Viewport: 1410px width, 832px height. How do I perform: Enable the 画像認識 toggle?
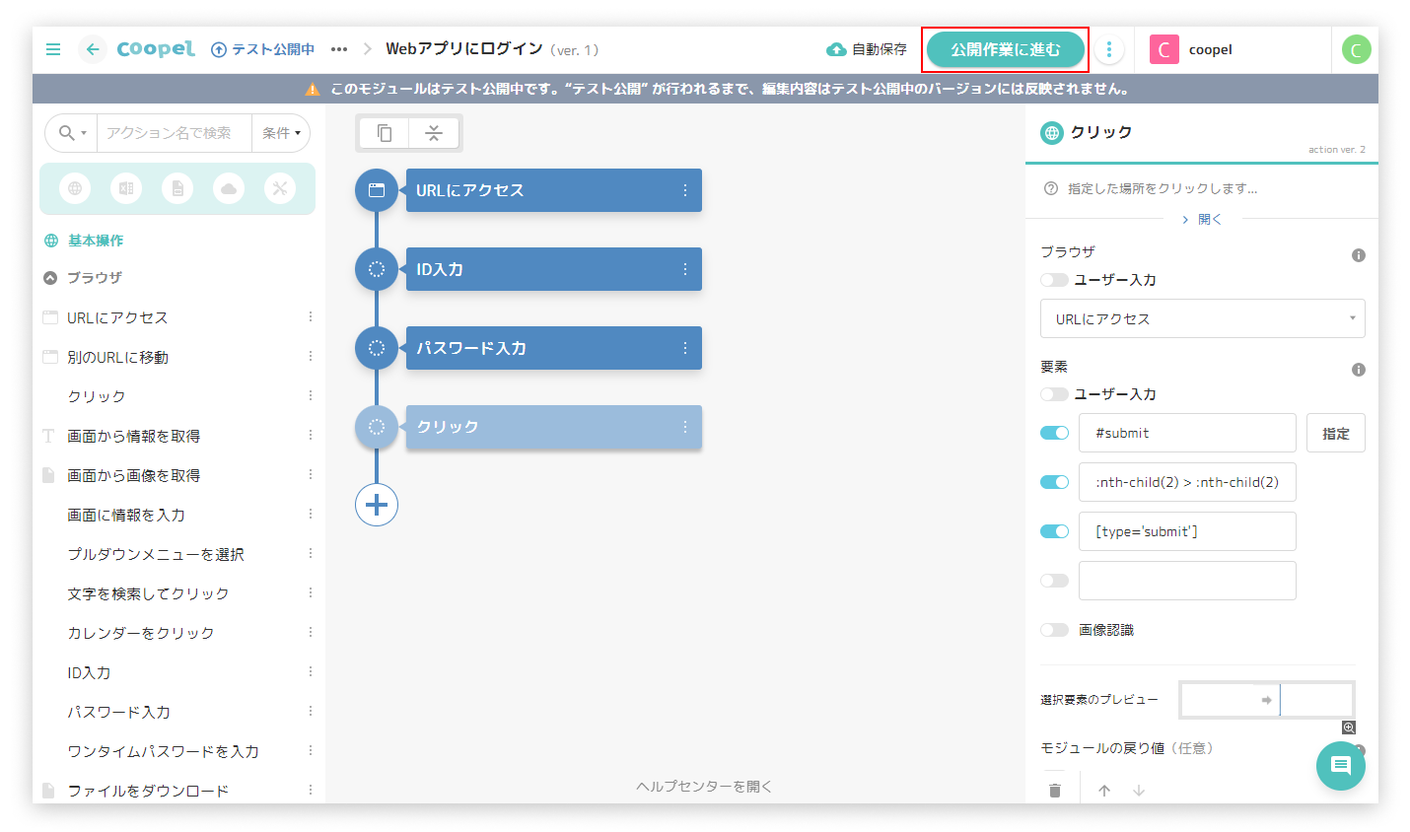(1054, 630)
